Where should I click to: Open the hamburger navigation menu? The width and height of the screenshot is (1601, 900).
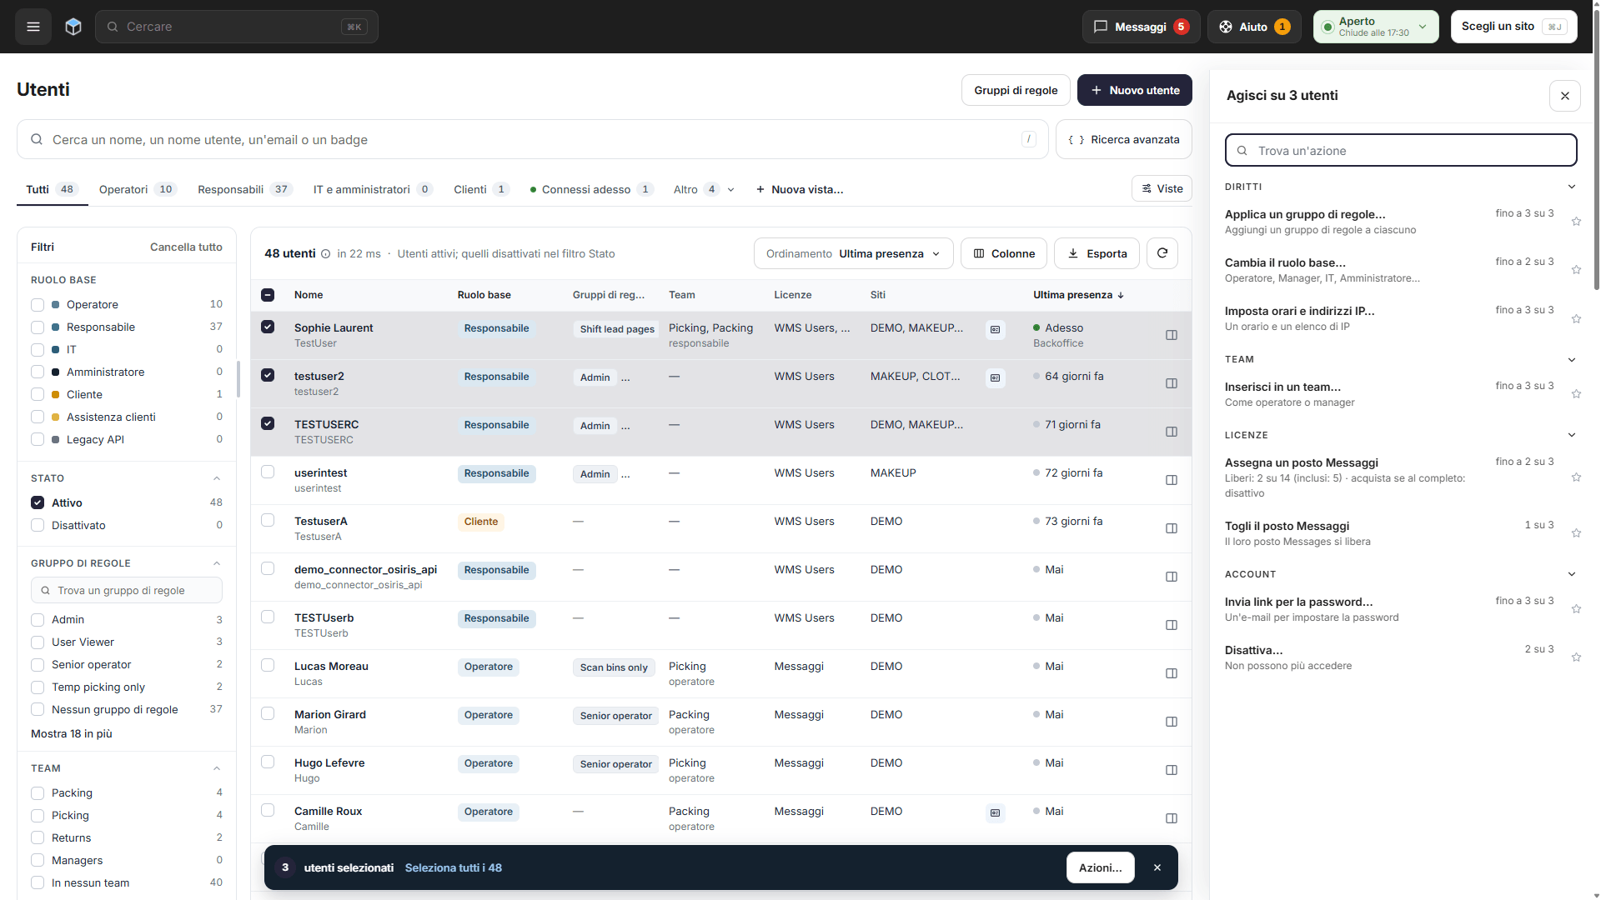[33, 27]
